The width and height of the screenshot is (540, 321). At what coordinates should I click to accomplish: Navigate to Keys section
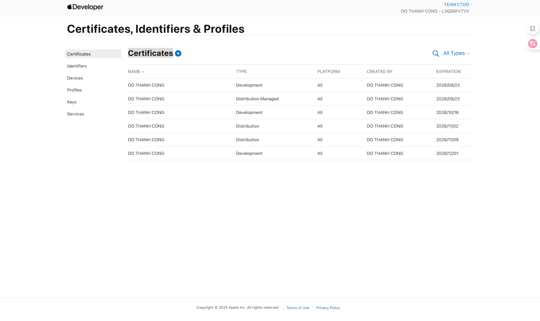coord(72,102)
